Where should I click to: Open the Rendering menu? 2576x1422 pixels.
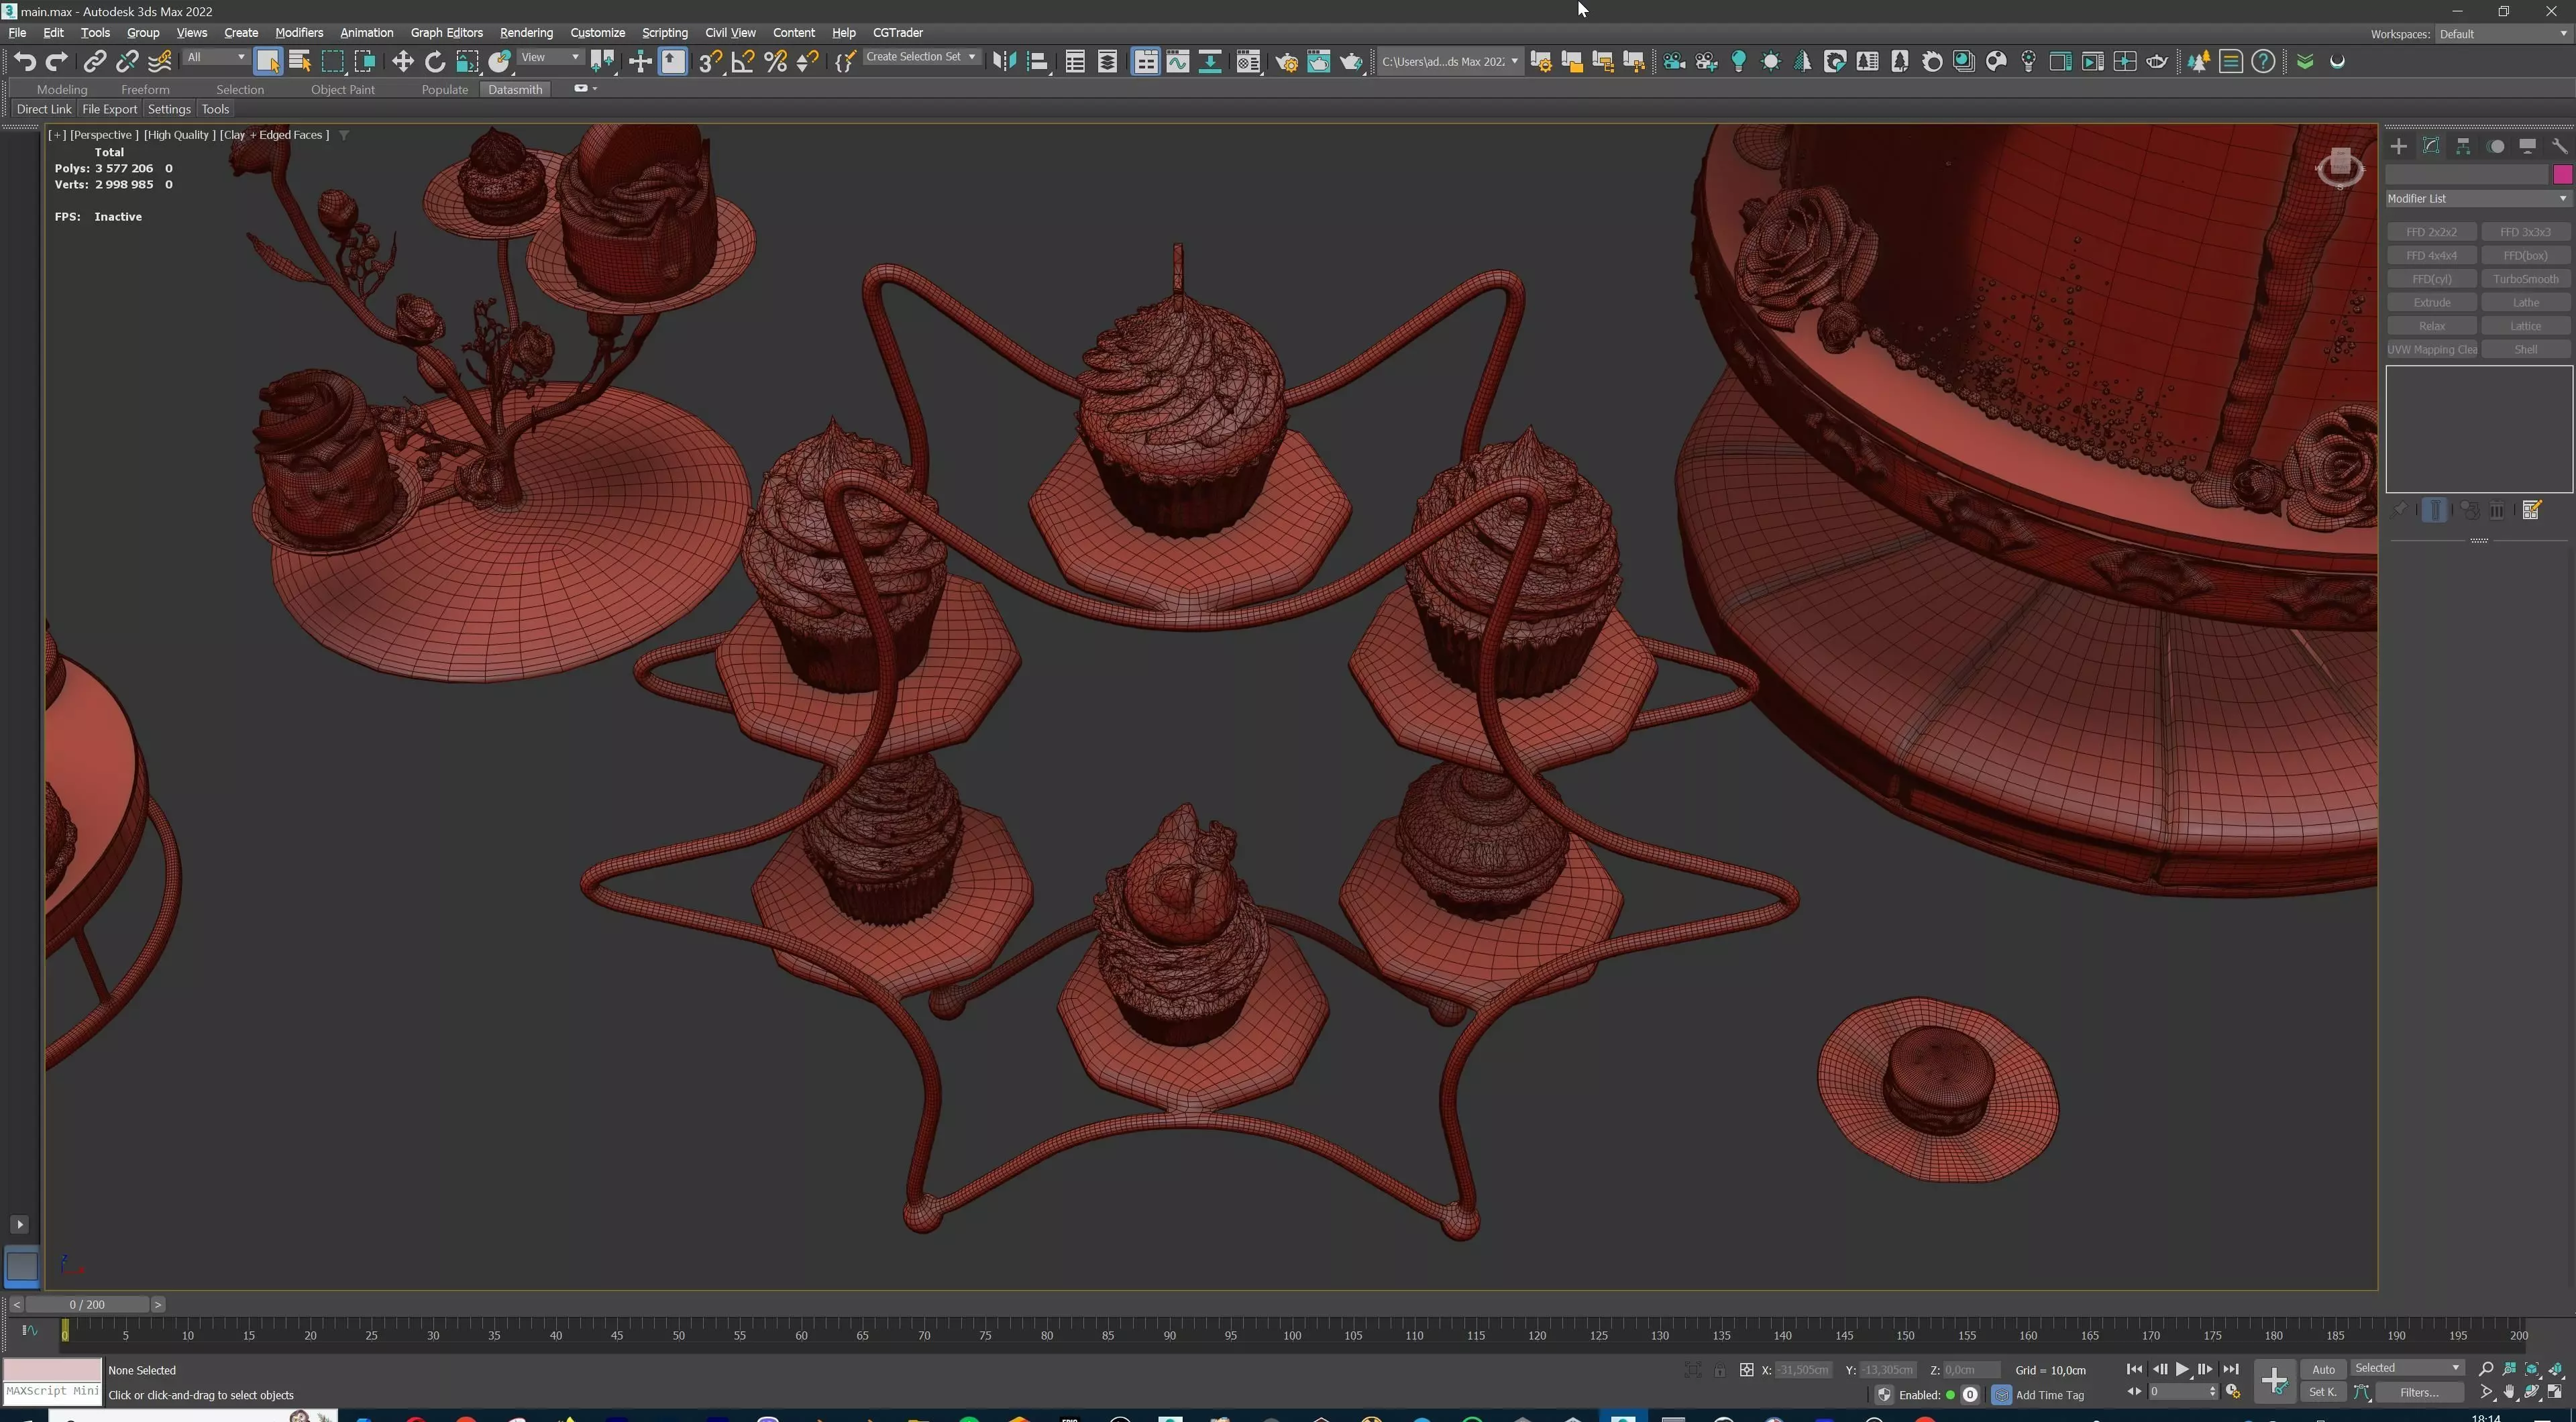click(x=526, y=33)
